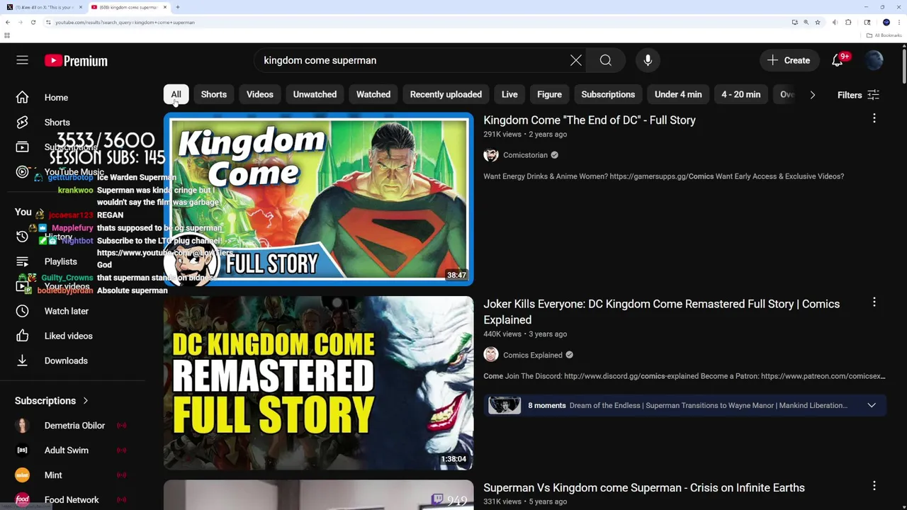Play the Kingdom Come Full Story thumbnail
907x510 pixels.
click(318, 198)
